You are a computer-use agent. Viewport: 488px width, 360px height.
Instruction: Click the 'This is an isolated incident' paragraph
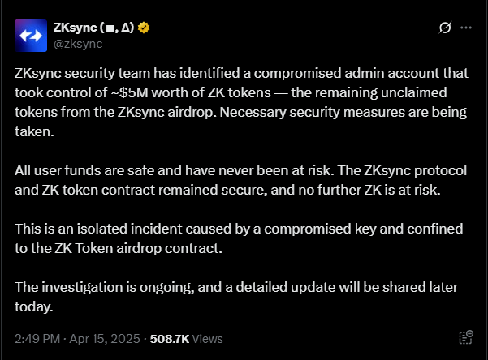point(239,238)
